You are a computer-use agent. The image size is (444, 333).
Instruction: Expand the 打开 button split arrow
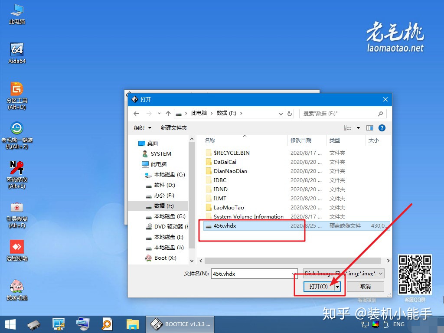click(x=337, y=287)
